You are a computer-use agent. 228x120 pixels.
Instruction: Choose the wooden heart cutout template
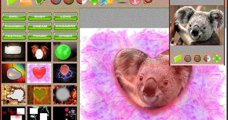point(39,95)
